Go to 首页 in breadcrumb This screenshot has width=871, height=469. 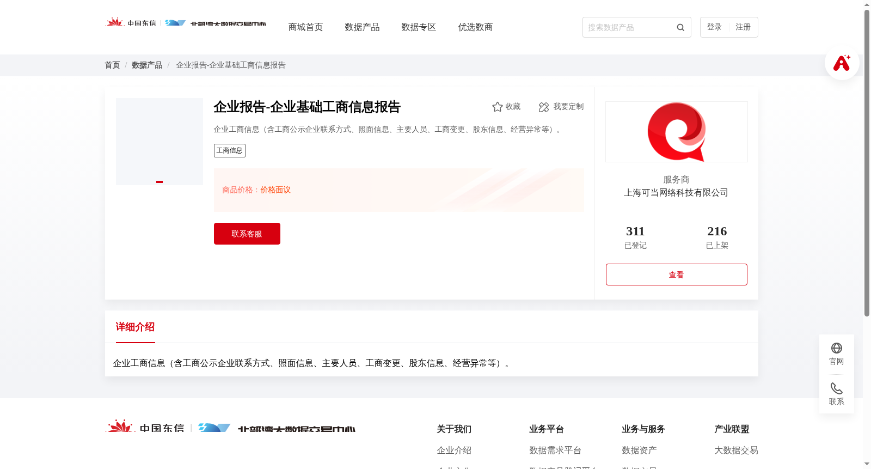click(x=112, y=65)
